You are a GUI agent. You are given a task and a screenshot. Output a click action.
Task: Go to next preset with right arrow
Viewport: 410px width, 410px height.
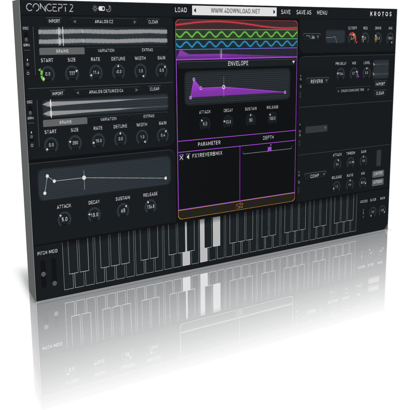point(274,12)
